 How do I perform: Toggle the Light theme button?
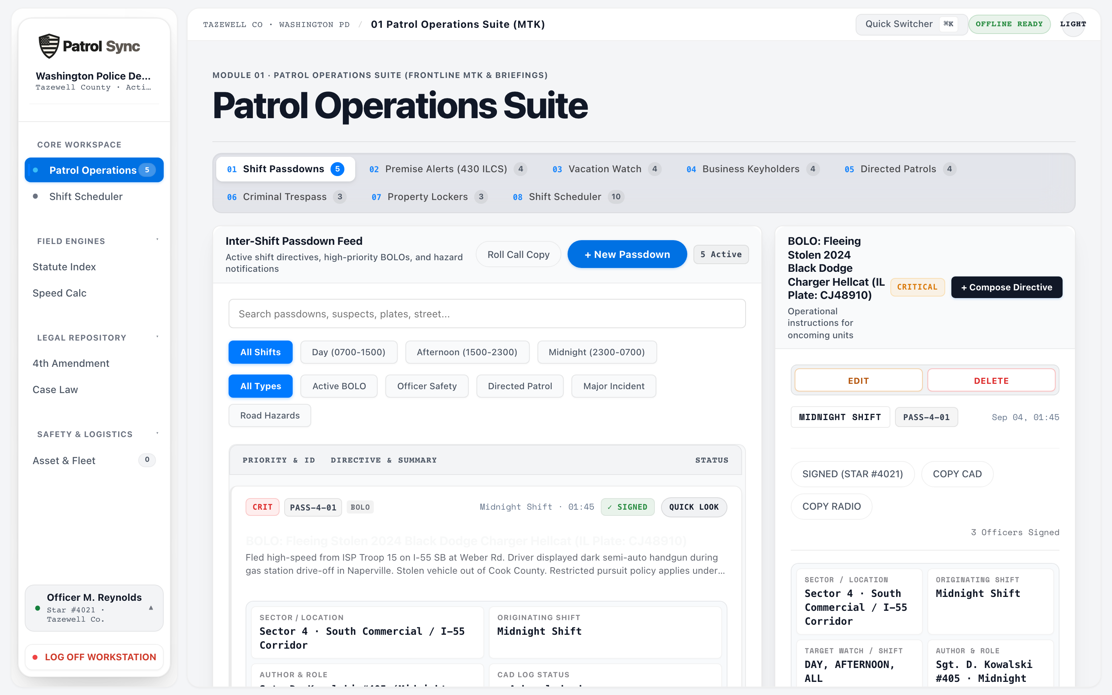pyautogui.click(x=1073, y=24)
